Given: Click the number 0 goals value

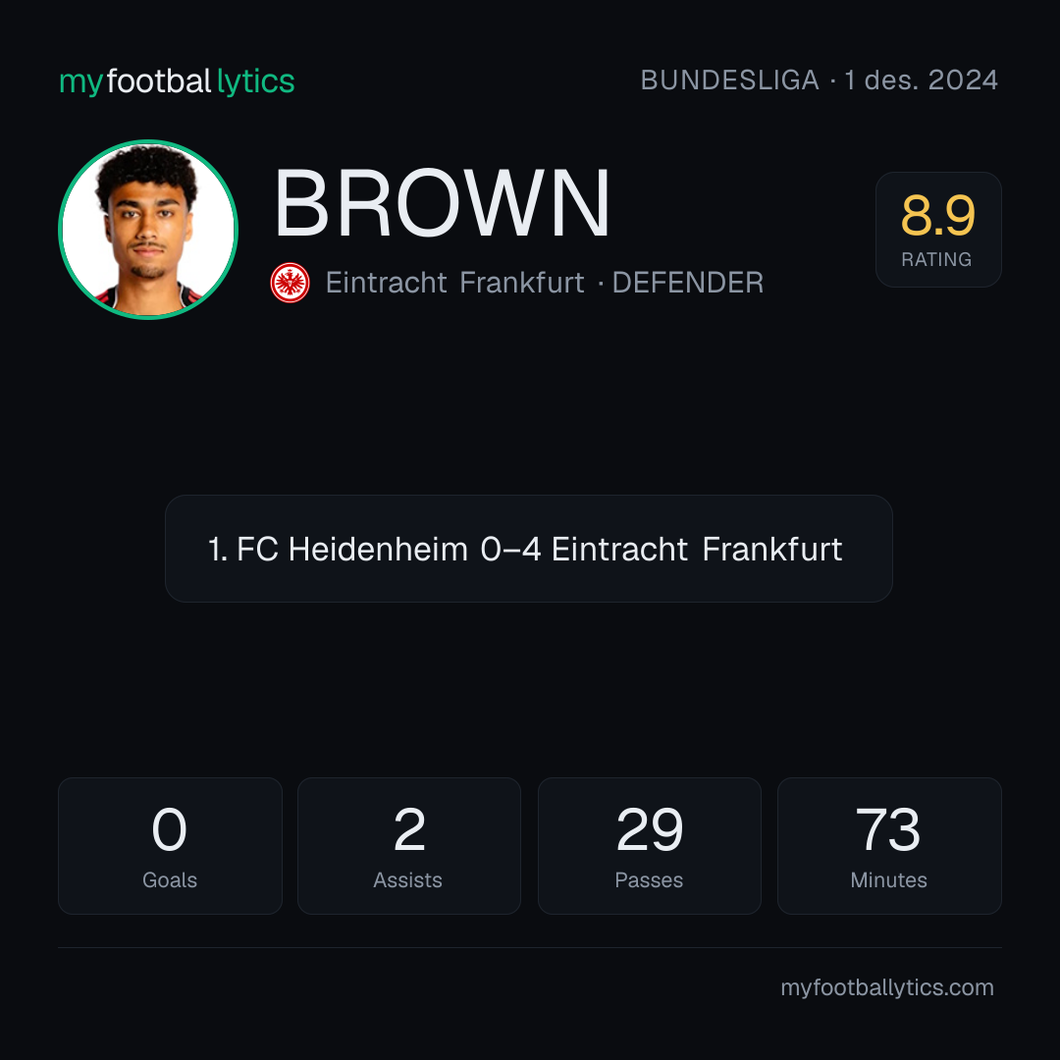Looking at the screenshot, I should tap(169, 829).
